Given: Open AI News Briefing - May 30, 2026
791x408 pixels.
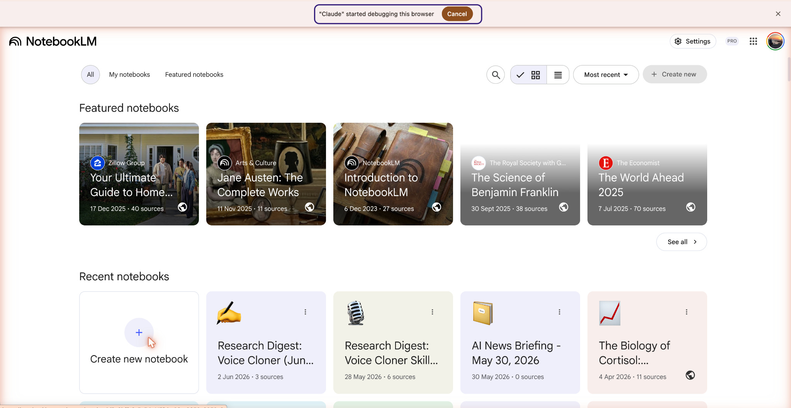Looking at the screenshot, I should coord(516,353).
